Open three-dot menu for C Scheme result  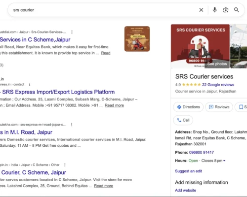tap(65, 165)
